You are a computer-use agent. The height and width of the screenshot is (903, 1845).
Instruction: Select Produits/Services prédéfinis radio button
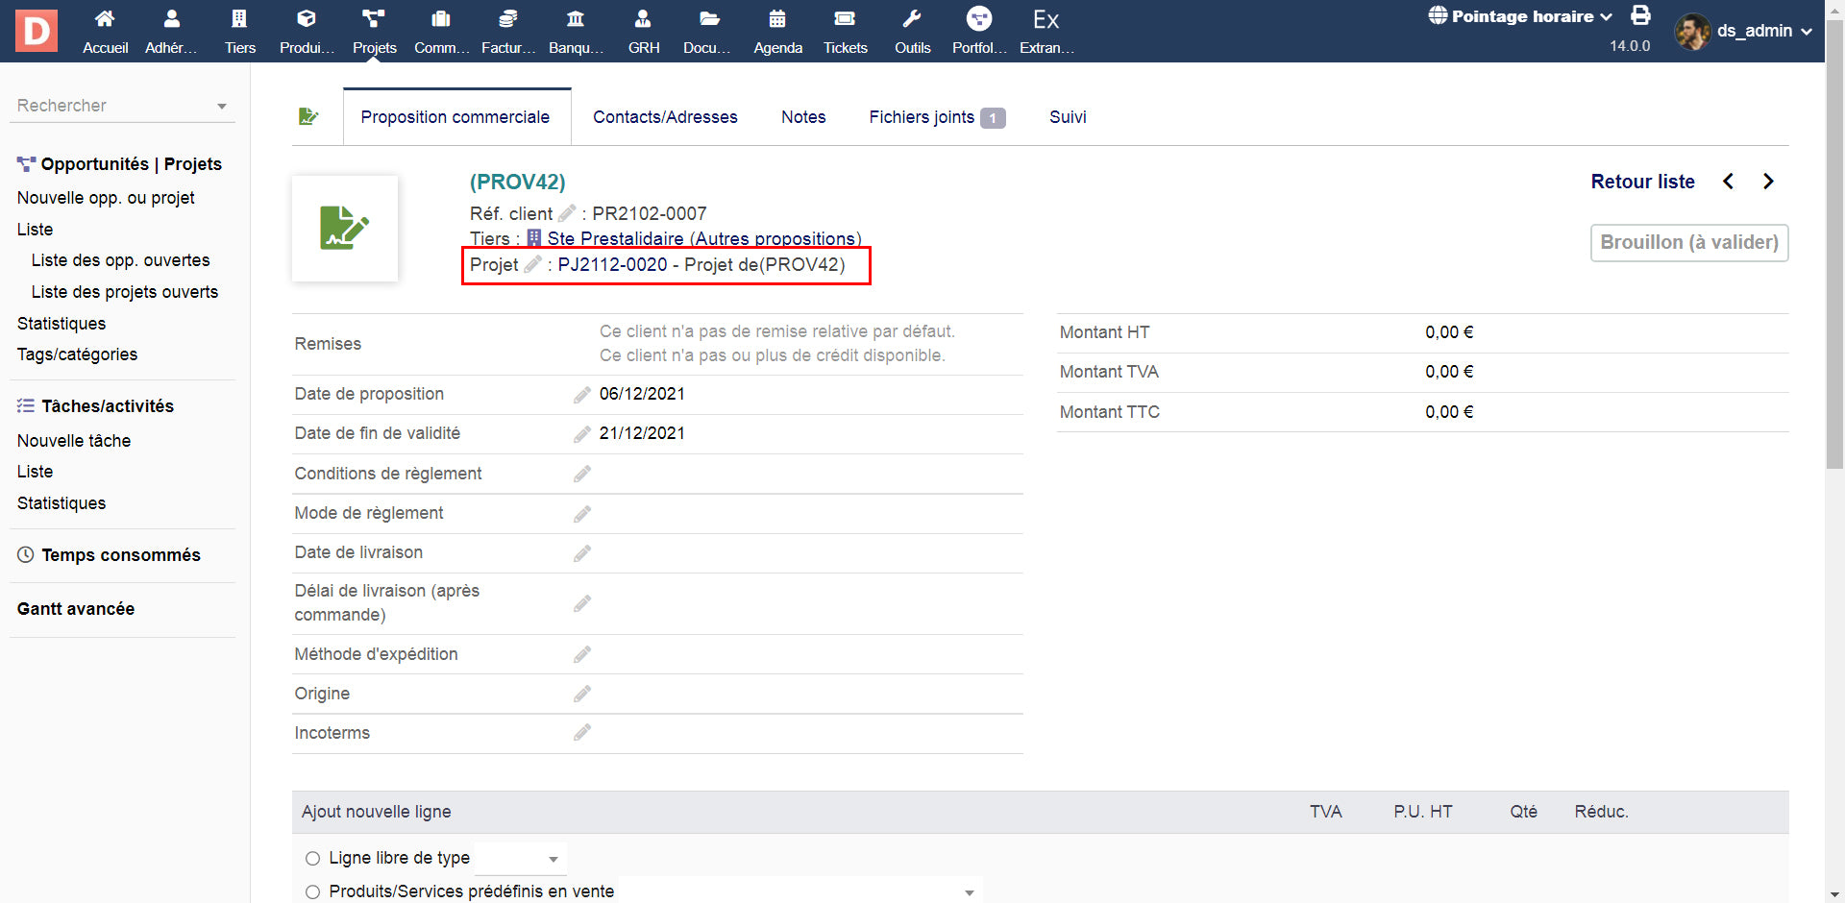tap(312, 892)
